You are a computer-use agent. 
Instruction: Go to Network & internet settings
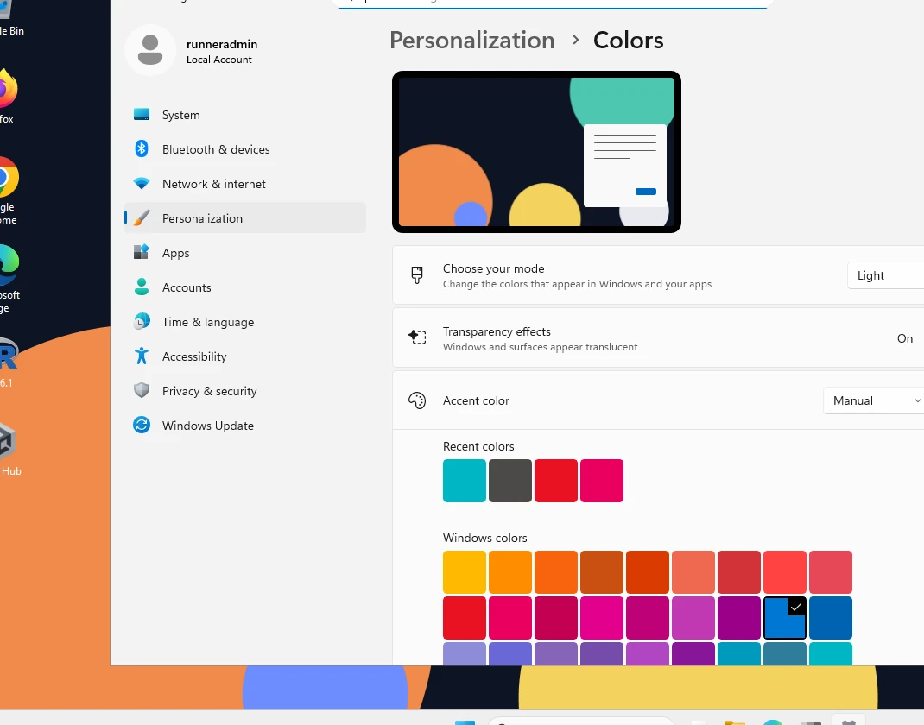point(244,184)
